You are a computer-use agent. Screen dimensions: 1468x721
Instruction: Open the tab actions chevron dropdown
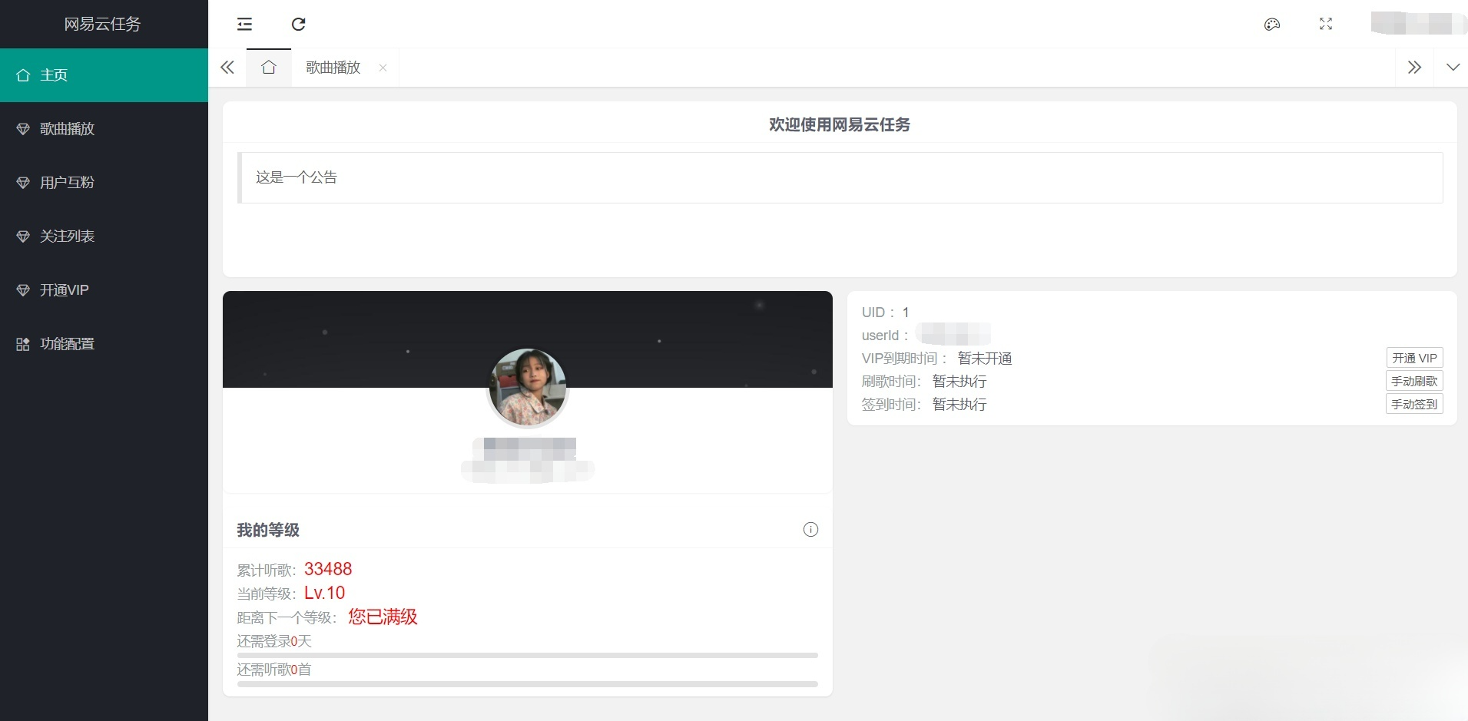[x=1453, y=68]
